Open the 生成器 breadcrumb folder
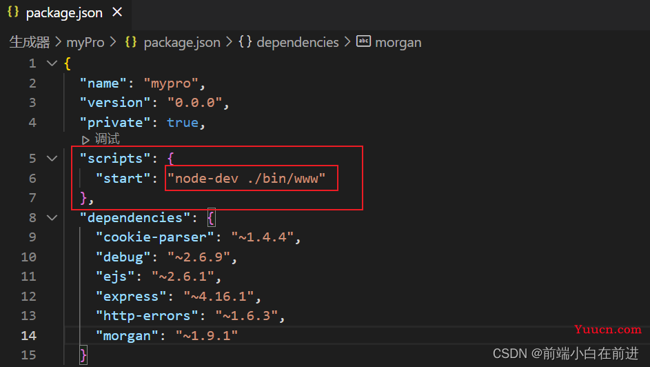The image size is (650, 367). point(30,42)
